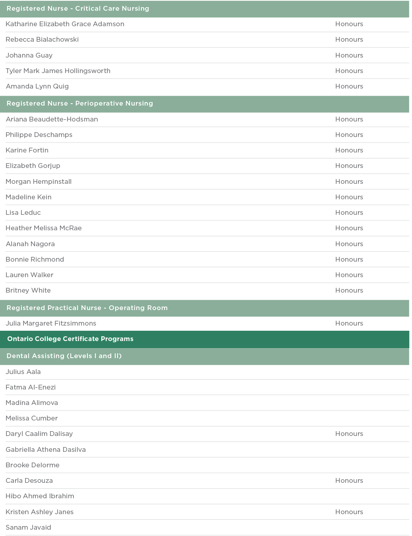Click Honours beside Daryl Caalim Dalisay

pos(349,434)
